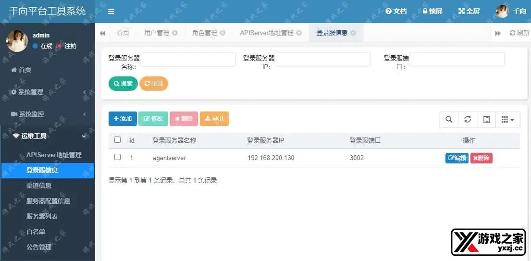This screenshot has width=531, height=261.
Task: Open 服务器列表 in sidebar
Action: [42, 216]
